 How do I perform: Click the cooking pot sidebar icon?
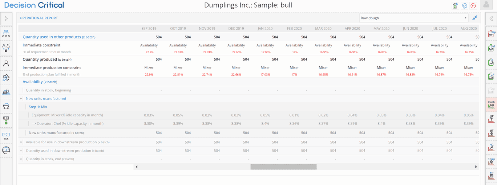(x=6, y=106)
